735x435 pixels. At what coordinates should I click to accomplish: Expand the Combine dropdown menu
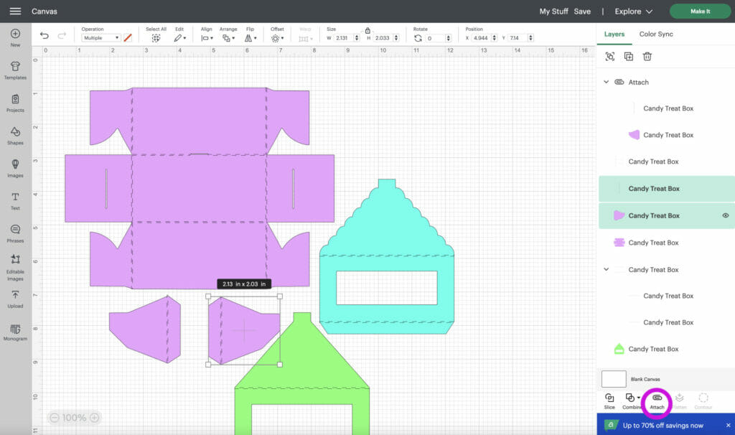click(x=639, y=398)
